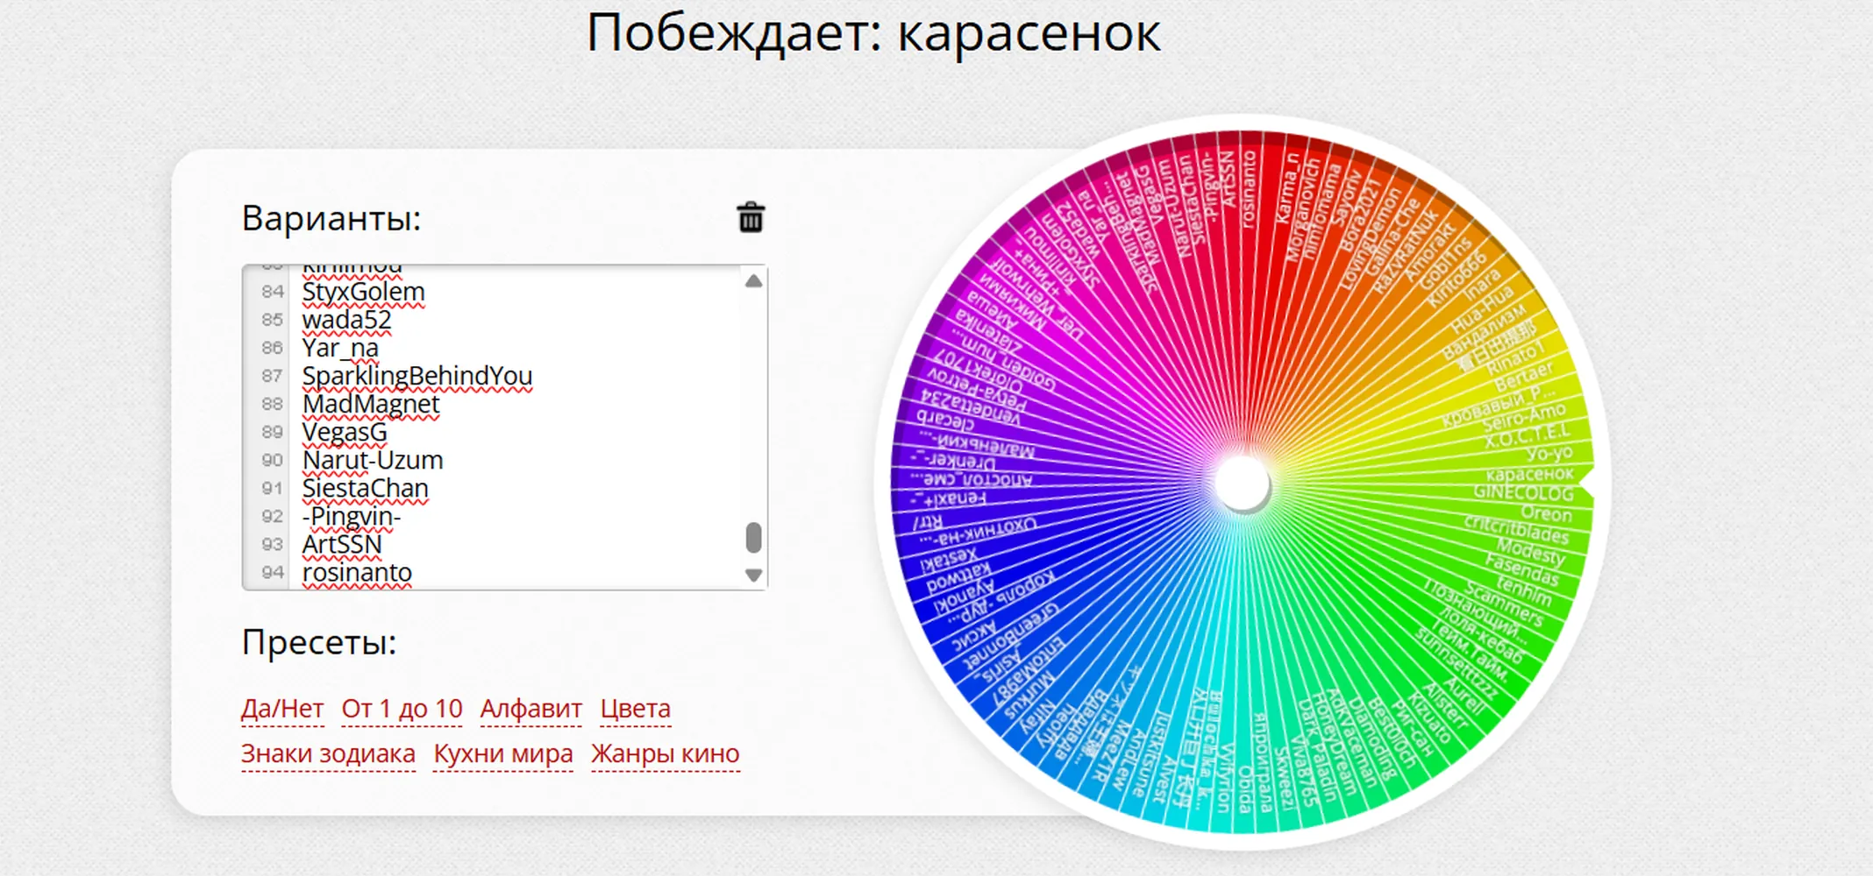Open the Кухни мира preset
The image size is (1873, 876).
(x=503, y=753)
